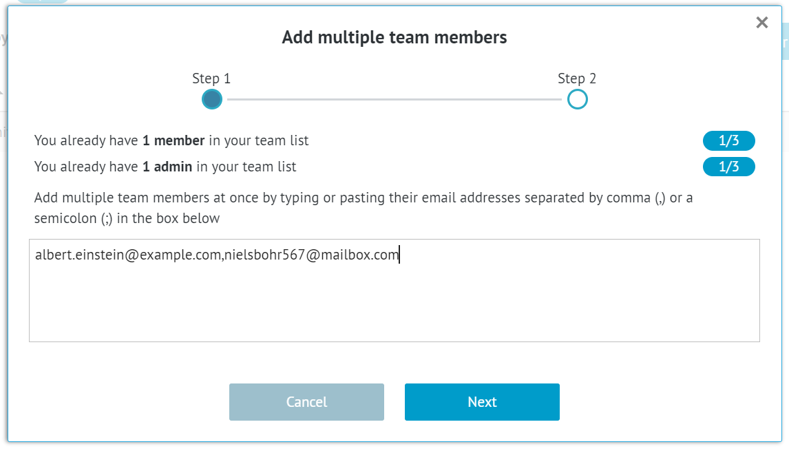Click the Step 1 label text
789x453 pixels.
[x=211, y=78]
